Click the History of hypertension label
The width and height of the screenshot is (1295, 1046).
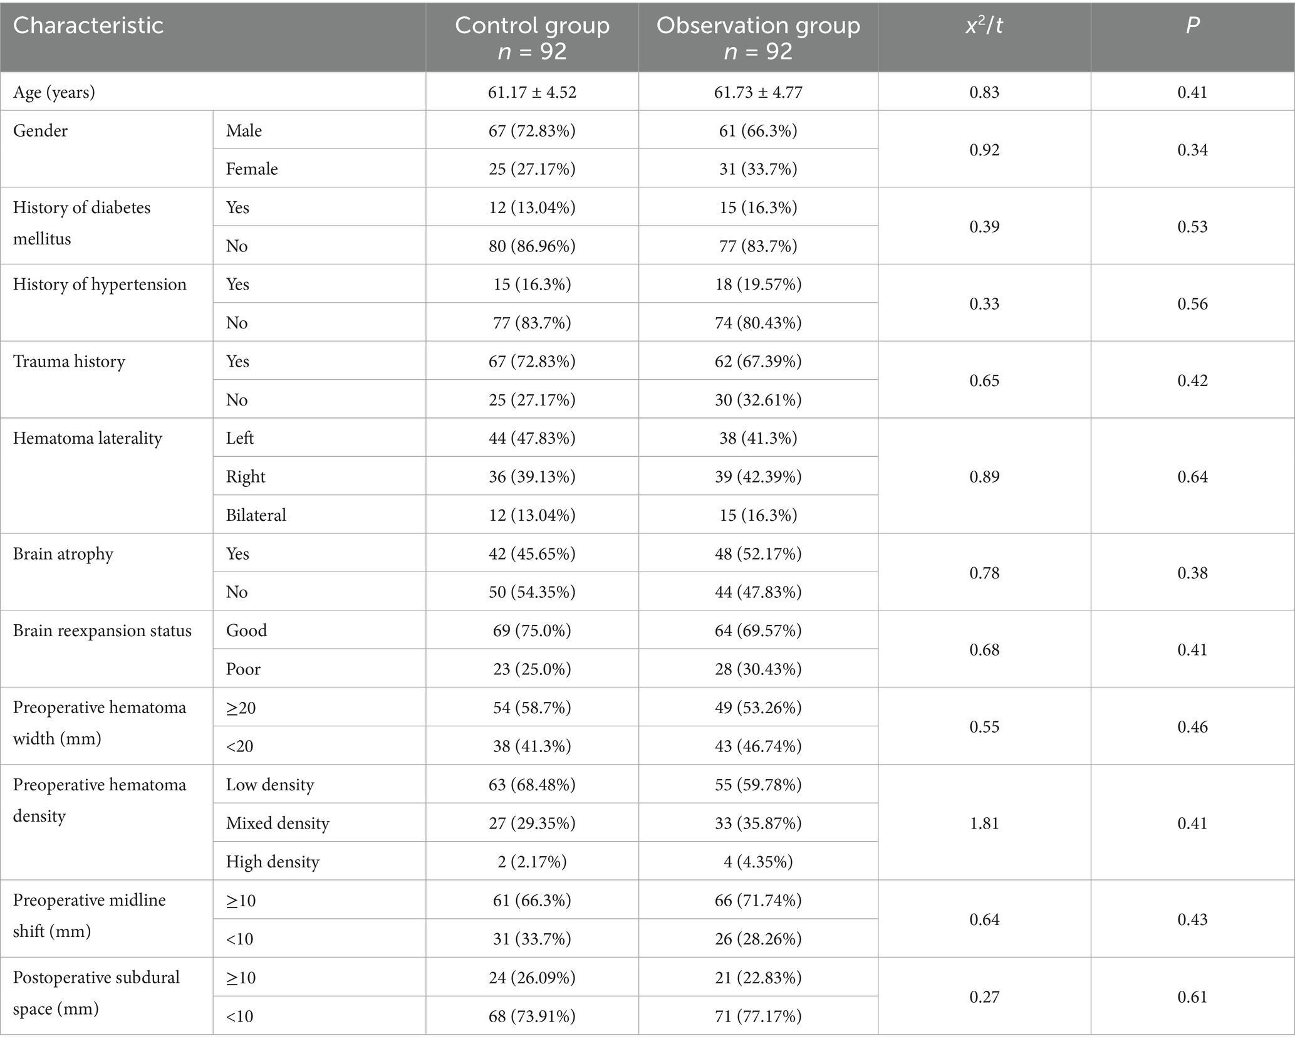(x=100, y=285)
